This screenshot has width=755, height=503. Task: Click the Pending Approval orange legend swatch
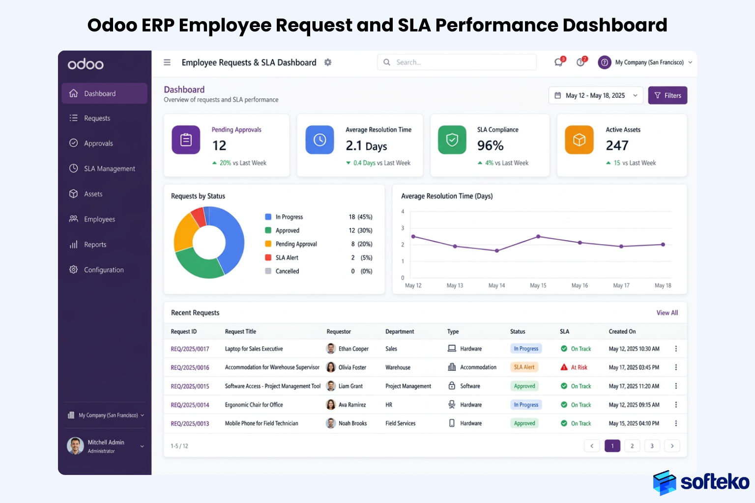pyautogui.click(x=268, y=244)
